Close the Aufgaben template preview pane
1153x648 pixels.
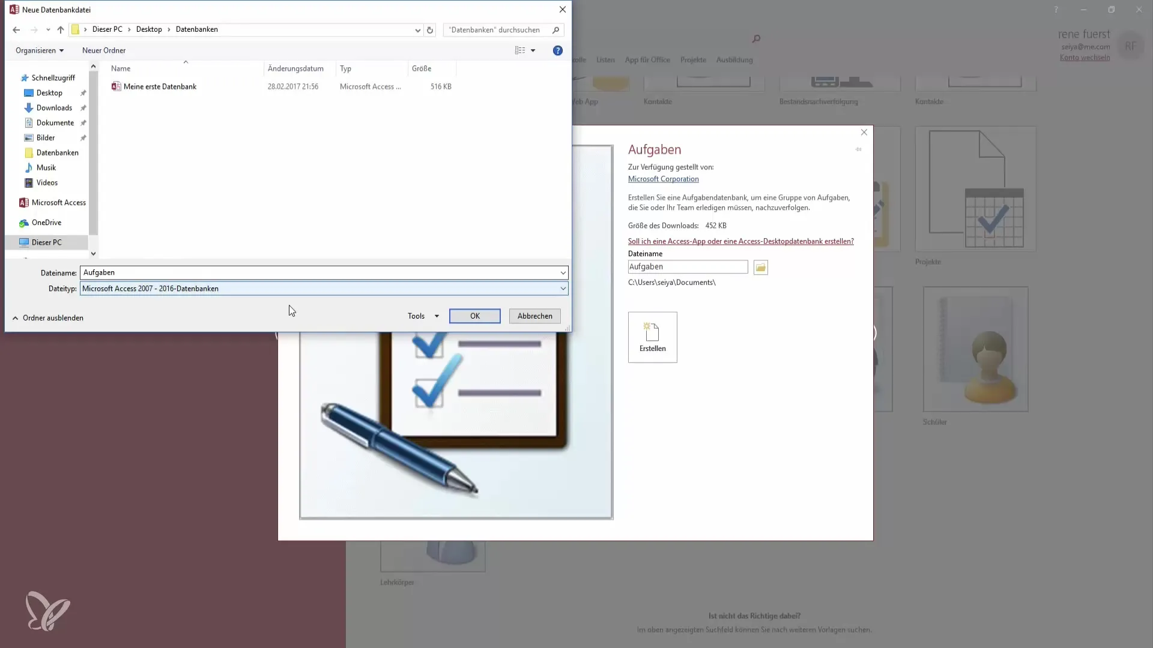click(x=864, y=133)
